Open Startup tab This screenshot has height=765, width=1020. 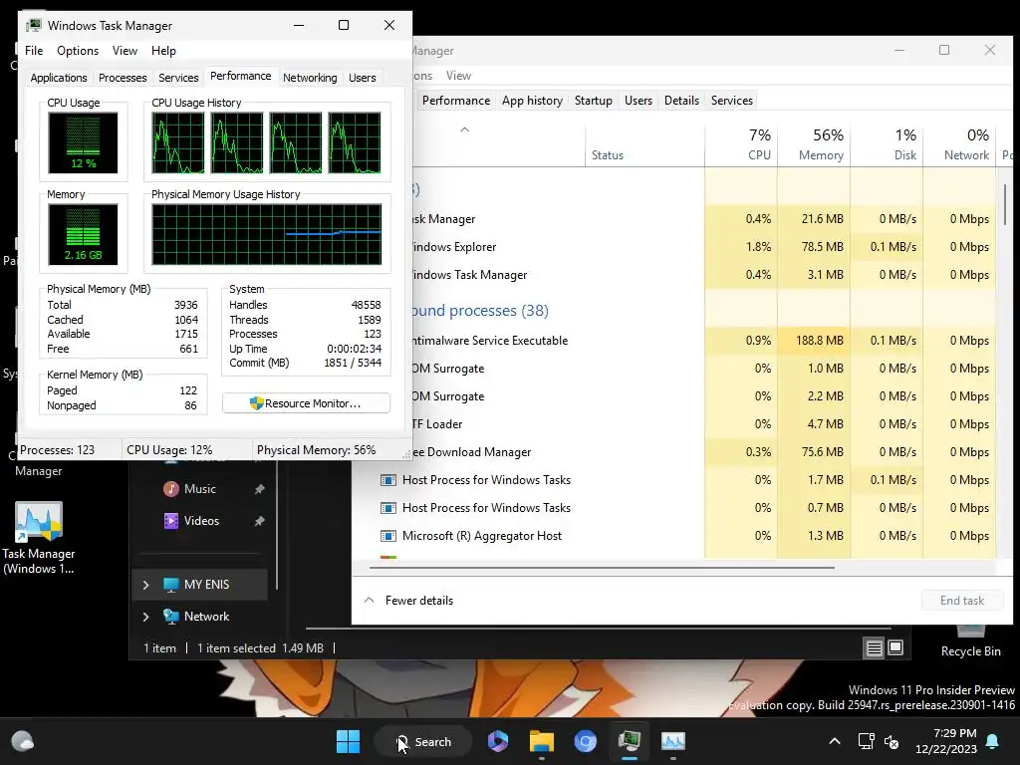click(x=594, y=101)
